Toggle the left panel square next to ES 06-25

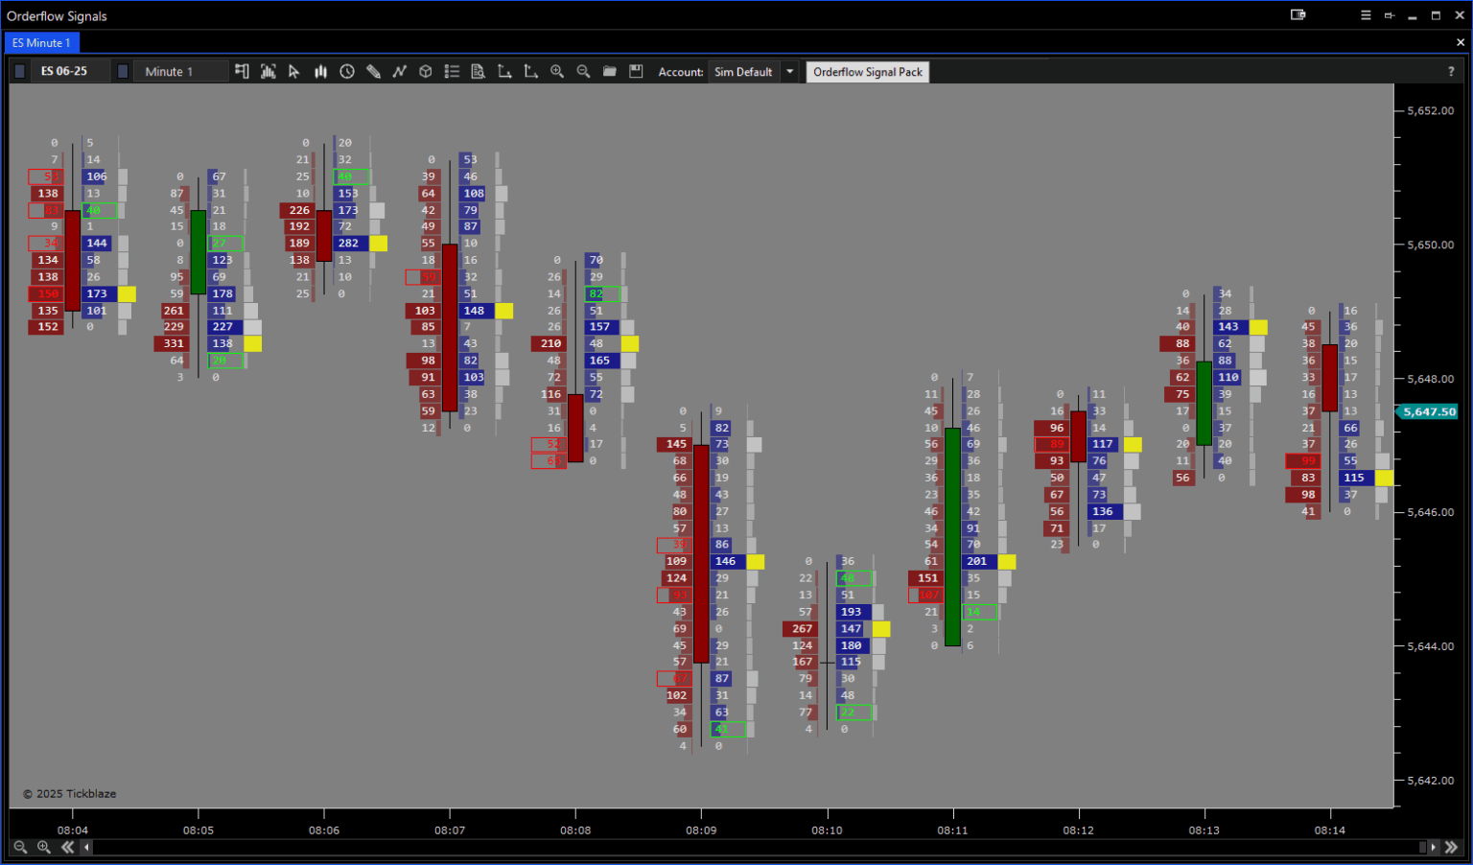18,71
